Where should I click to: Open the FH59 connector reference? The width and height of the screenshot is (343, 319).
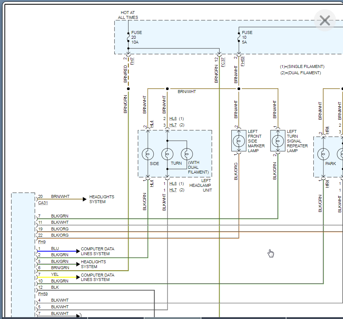(43, 294)
